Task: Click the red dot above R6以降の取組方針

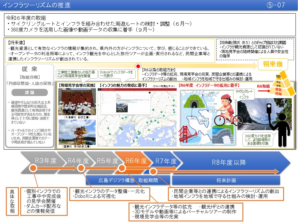Action: pyautogui.click(x=138, y=66)
